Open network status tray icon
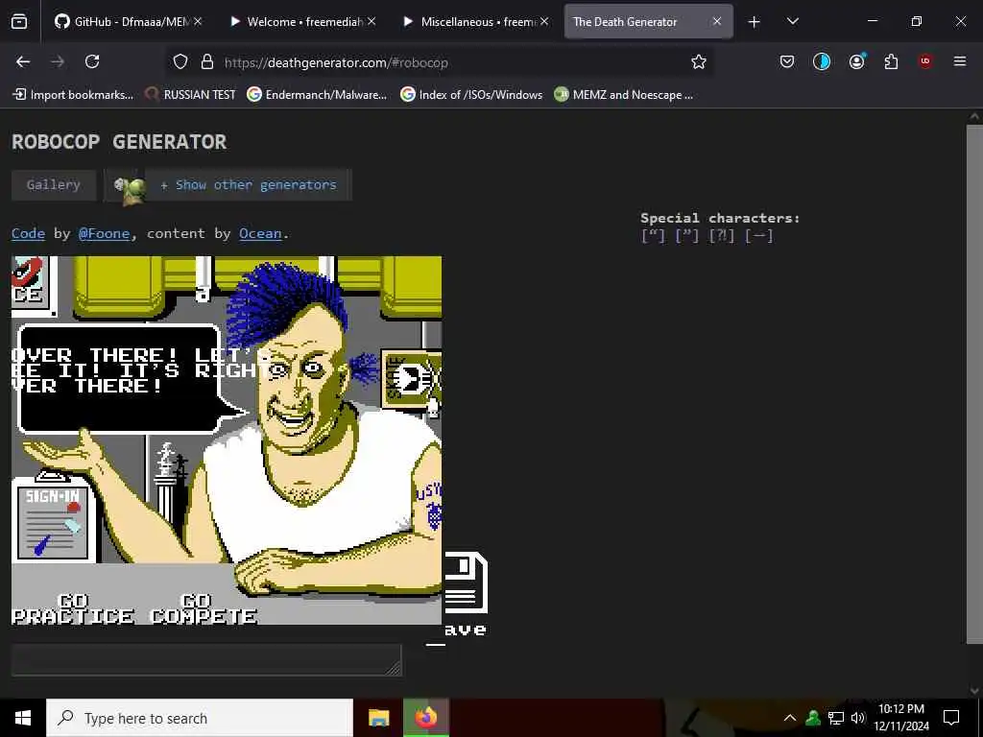Screen dimensions: 983x737 [x=836, y=718]
